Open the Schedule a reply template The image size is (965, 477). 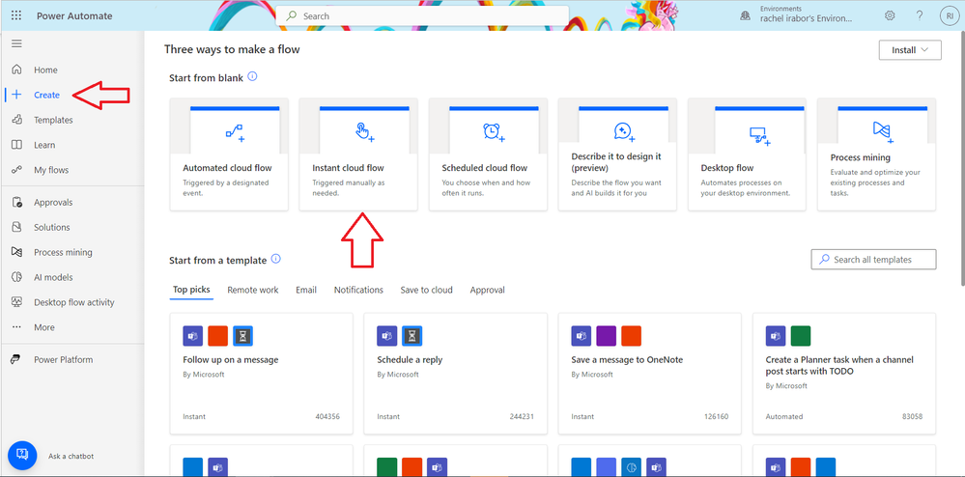tap(455, 374)
